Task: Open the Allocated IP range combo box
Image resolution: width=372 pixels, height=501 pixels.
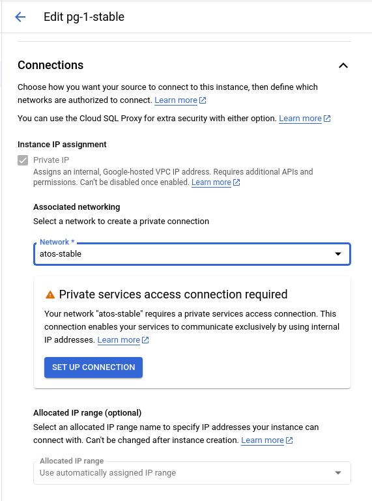Action: (192, 473)
